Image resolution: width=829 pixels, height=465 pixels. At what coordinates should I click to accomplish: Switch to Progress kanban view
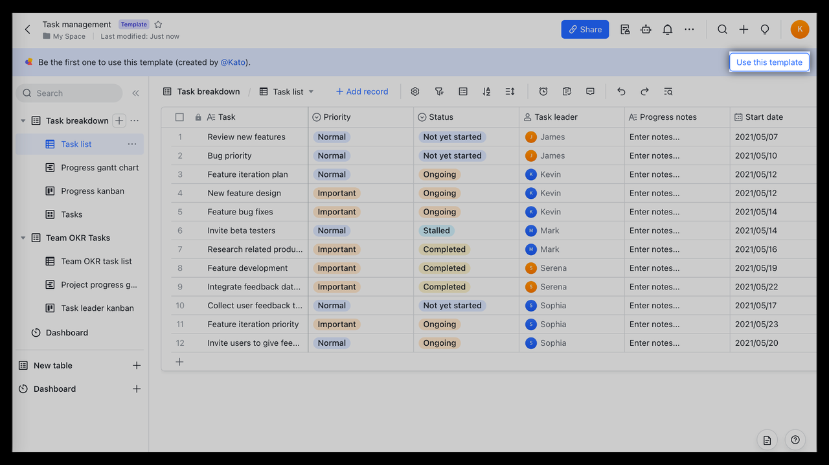[x=93, y=191]
